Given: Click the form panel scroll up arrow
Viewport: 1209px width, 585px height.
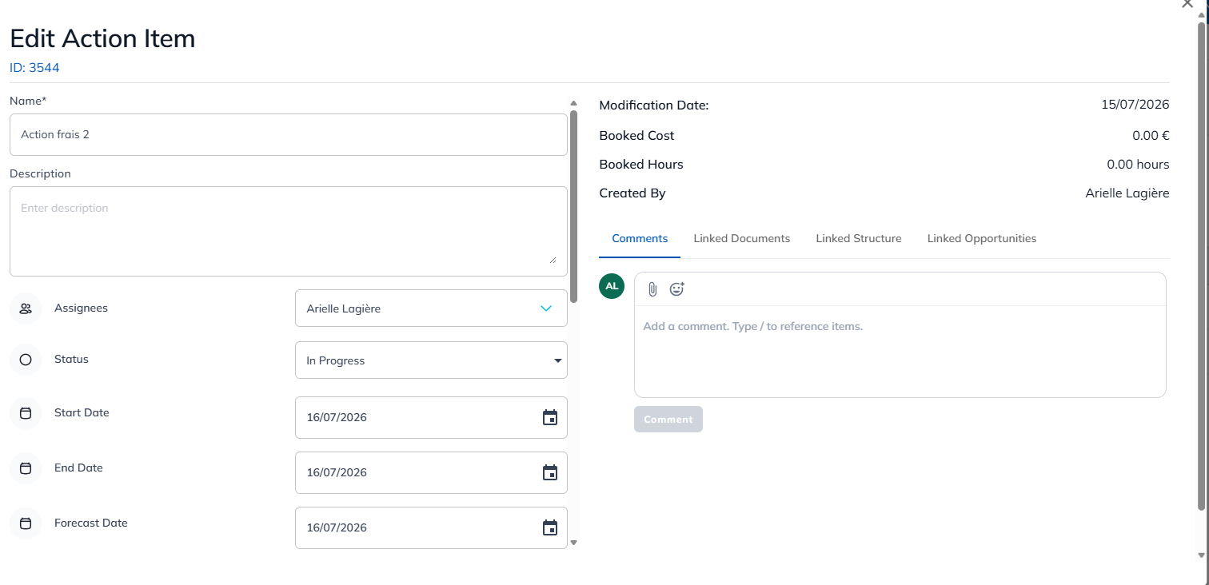Looking at the screenshot, I should (x=573, y=103).
